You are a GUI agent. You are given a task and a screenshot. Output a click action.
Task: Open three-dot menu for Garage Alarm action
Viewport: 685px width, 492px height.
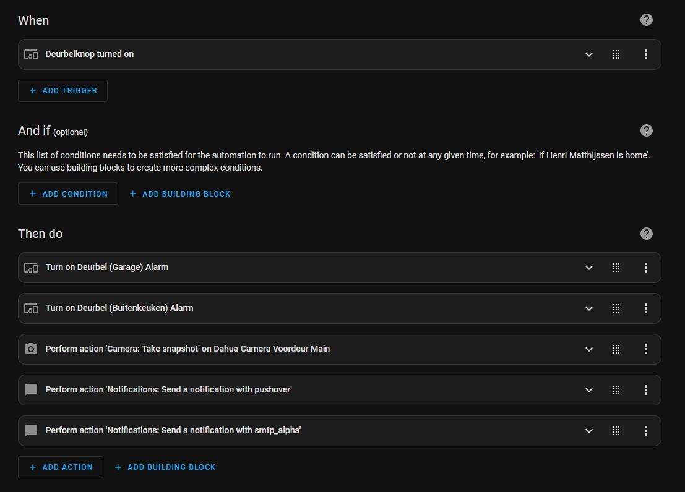tap(645, 268)
